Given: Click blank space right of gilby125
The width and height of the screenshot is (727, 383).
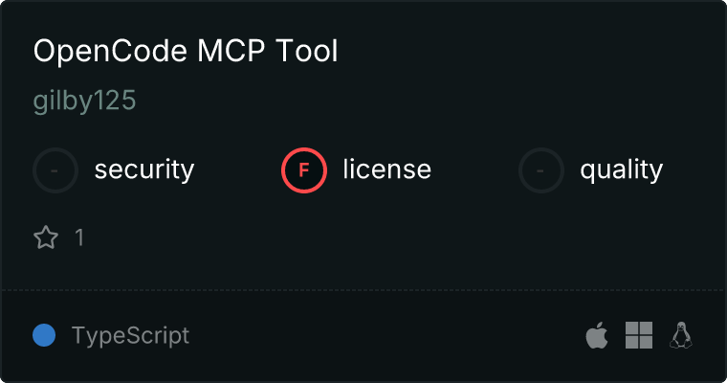Looking at the screenshot, I should 417,101.
